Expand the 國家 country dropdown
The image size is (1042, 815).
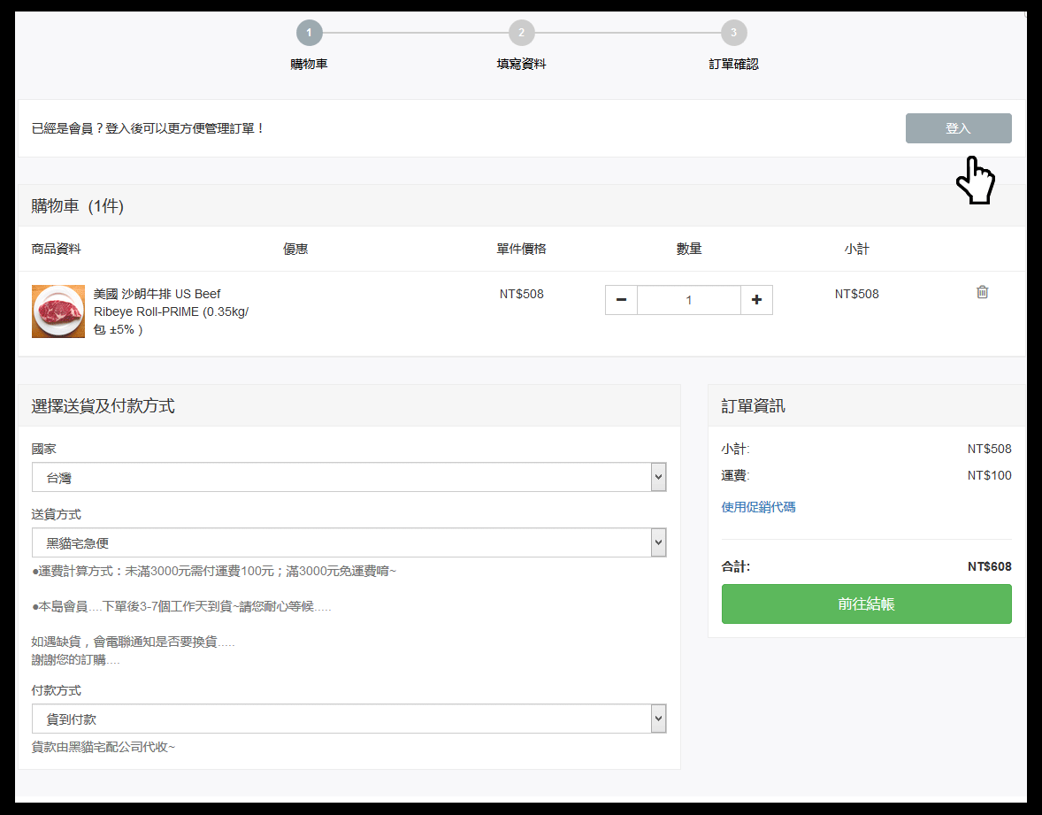(349, 477)
